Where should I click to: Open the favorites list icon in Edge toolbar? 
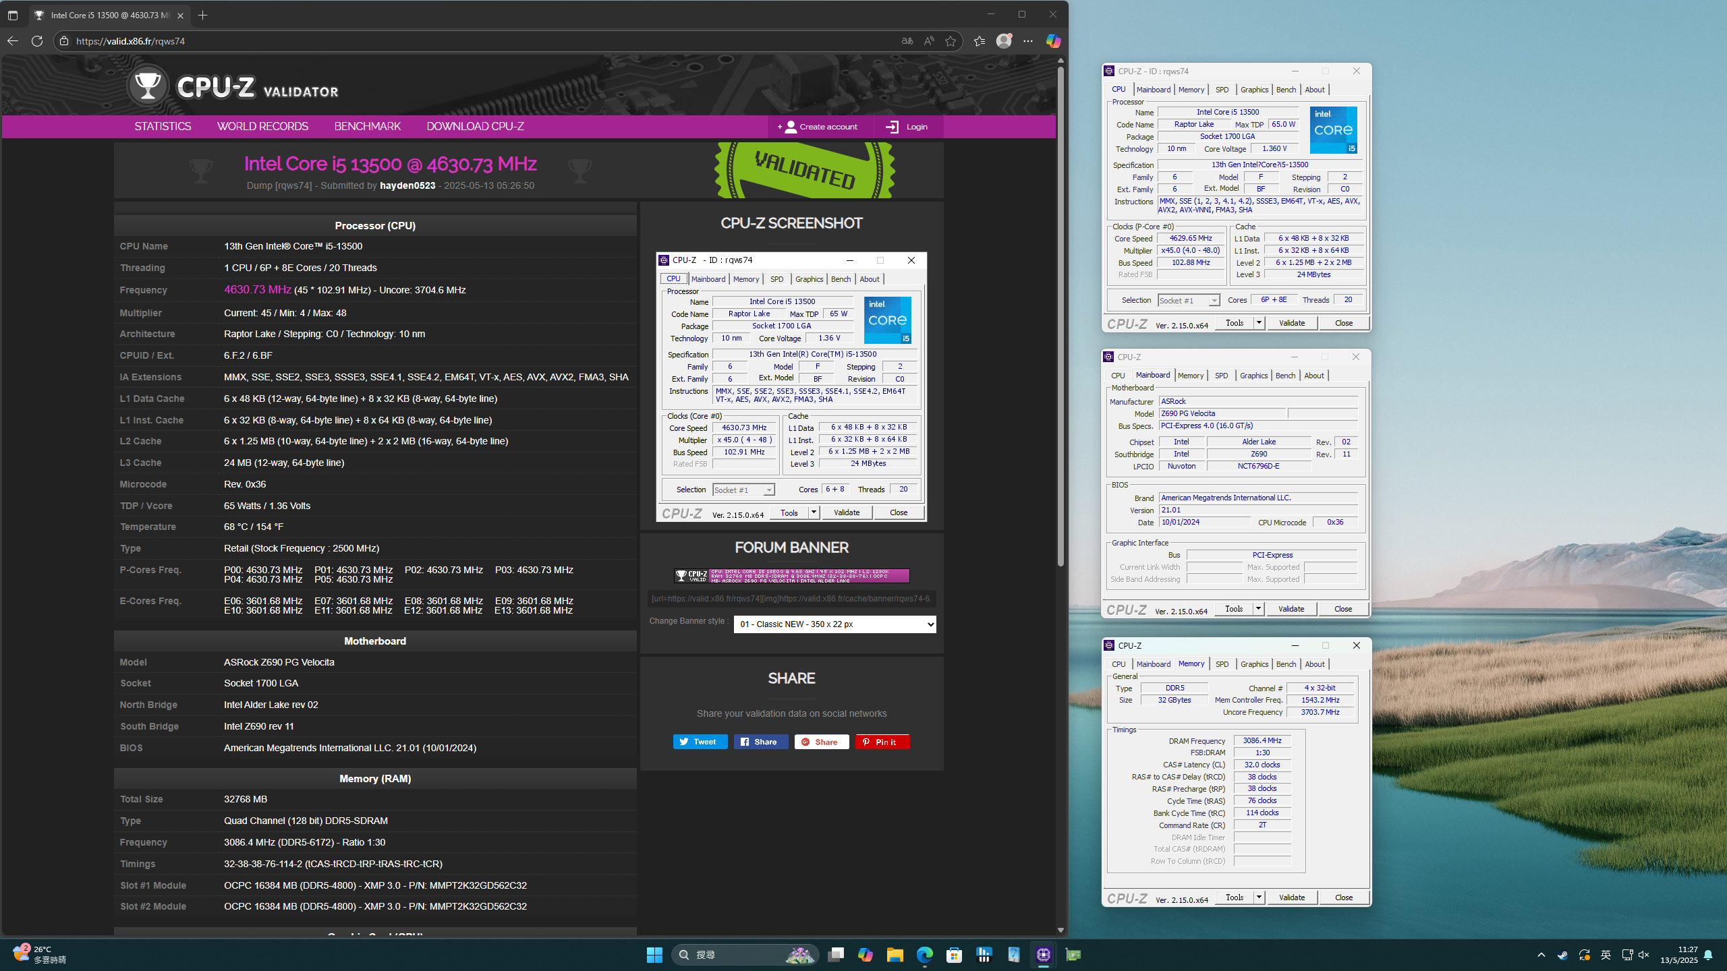[980, 41]
